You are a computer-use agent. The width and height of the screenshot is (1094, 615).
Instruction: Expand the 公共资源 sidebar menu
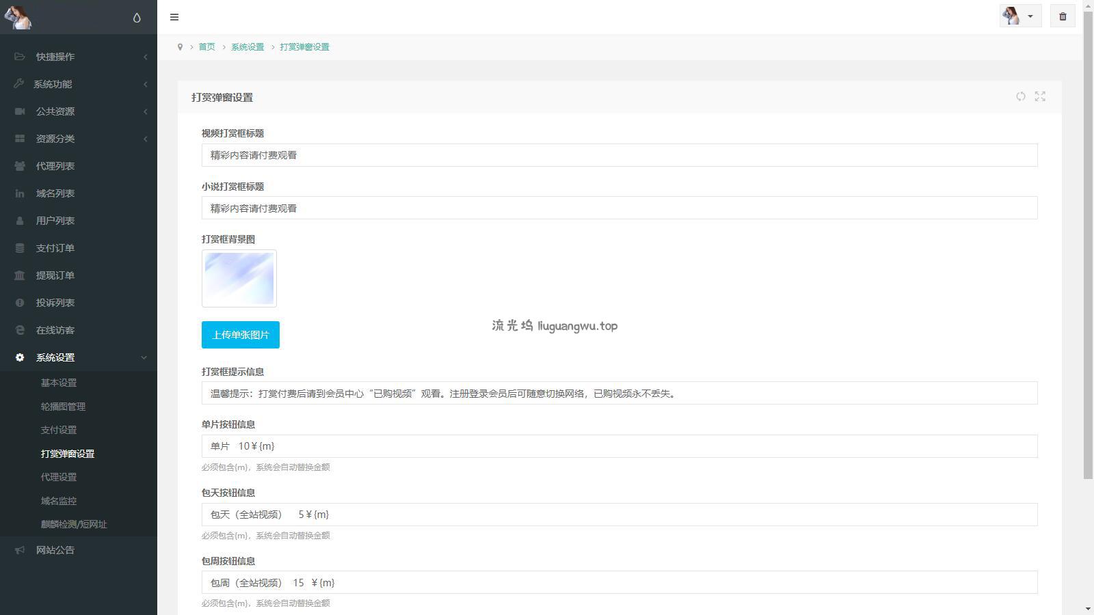[x=55, y=111]
